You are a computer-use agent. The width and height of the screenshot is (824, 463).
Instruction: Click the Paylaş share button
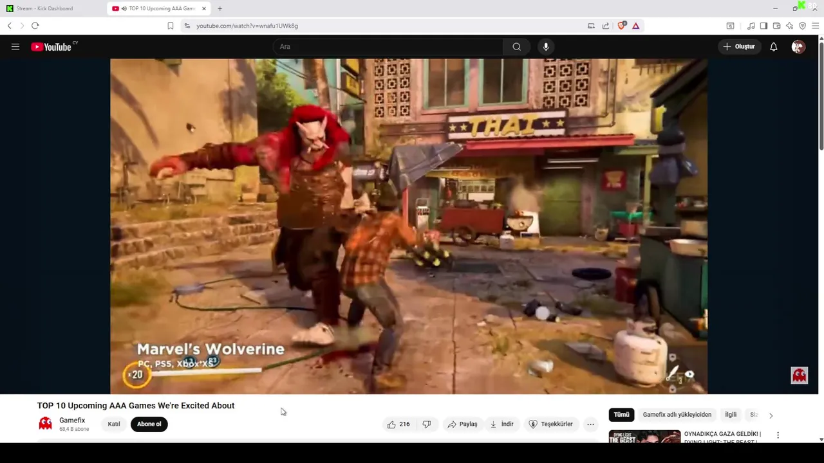click(x=462, y=424)
